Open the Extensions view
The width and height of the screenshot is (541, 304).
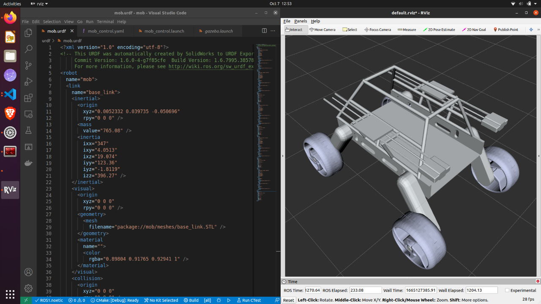coord(28,98)
